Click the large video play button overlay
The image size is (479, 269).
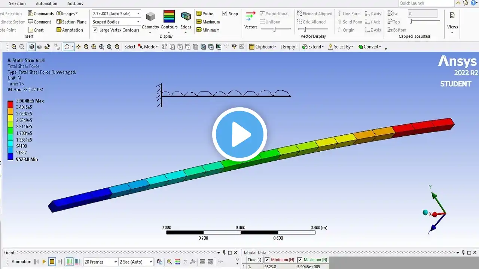(239, 134)
